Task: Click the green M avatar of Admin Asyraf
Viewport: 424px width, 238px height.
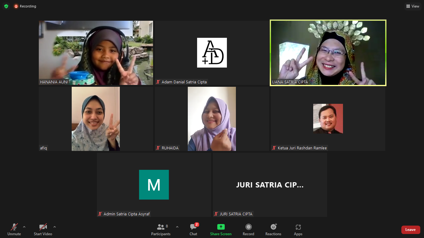Action: pyautogui.click(x=154, y=185)
